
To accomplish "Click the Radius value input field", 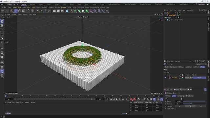I will pyautogui.click(x=178, y=101).
